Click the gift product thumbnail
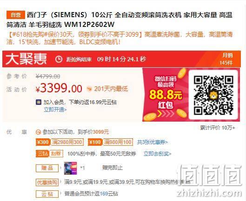The height and width of the screenshot is (201, 246). pyautogui.click(x=70, y=168)
